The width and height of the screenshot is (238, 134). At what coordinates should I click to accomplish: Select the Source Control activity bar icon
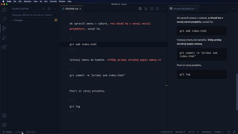click(x=4, y=28)
